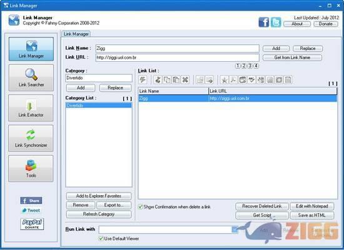Click the Export to... button
The height and width of the screenshot is (250, 344).
114,205
